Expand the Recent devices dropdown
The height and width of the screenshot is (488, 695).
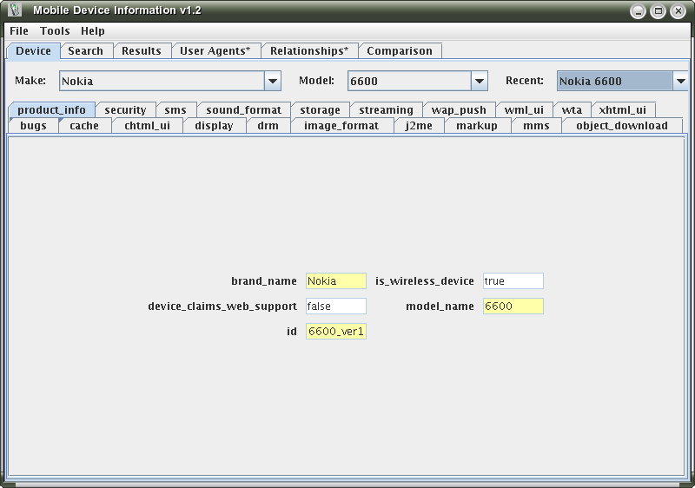point(680,82)
